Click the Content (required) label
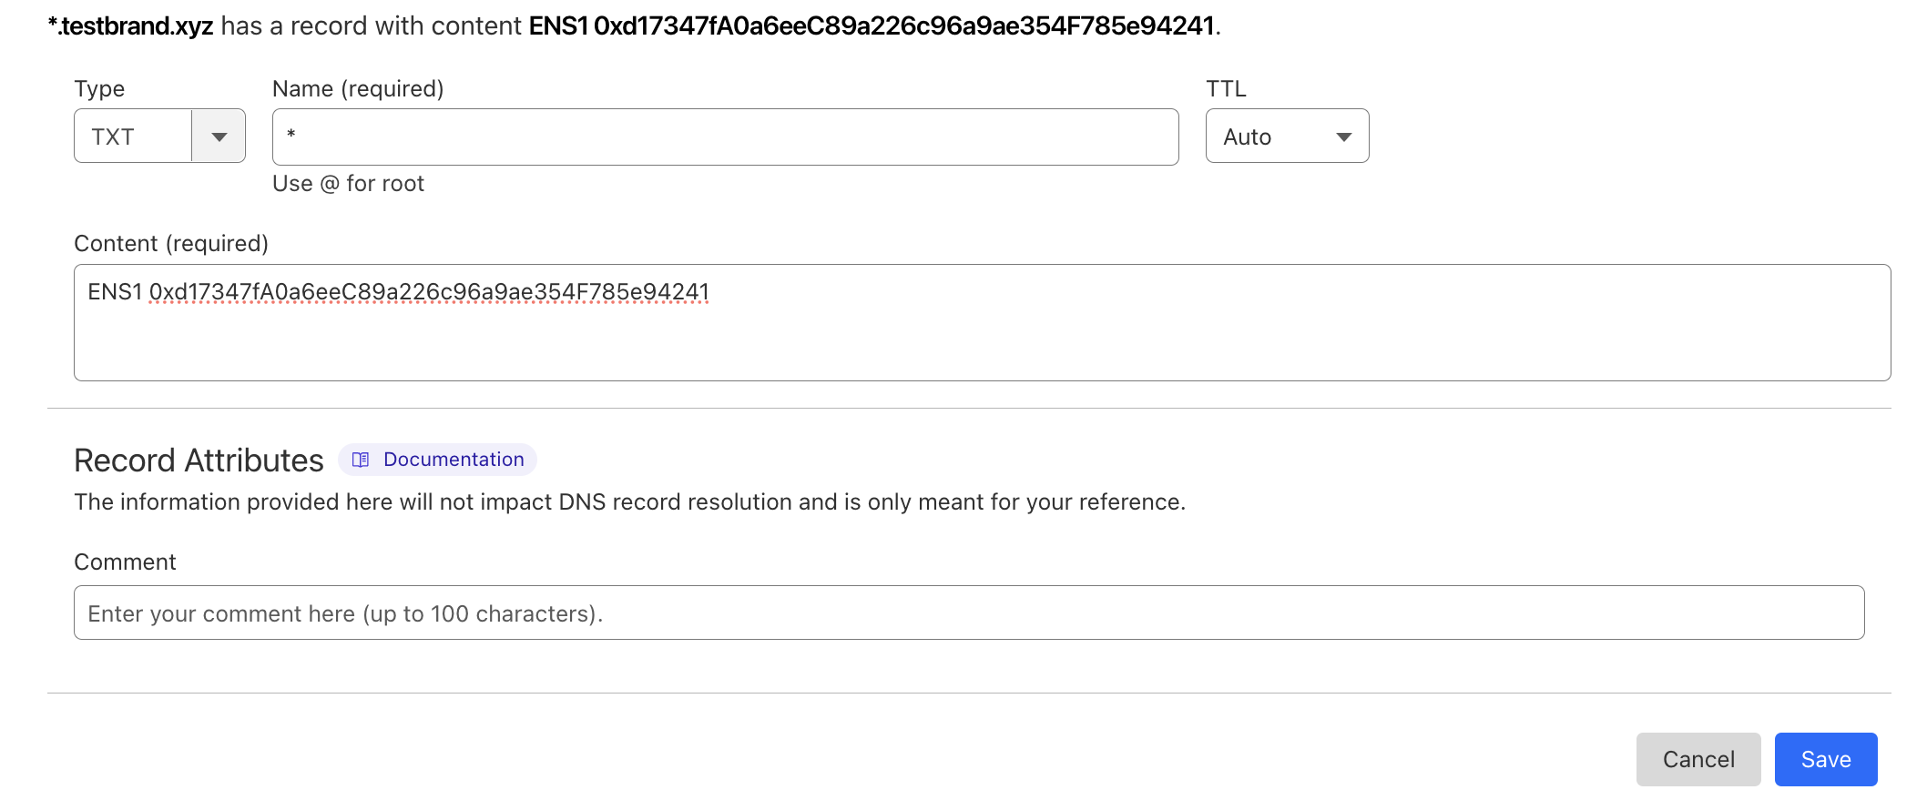The height and width of the screenshot is (810, 1927). pos(171,244)
